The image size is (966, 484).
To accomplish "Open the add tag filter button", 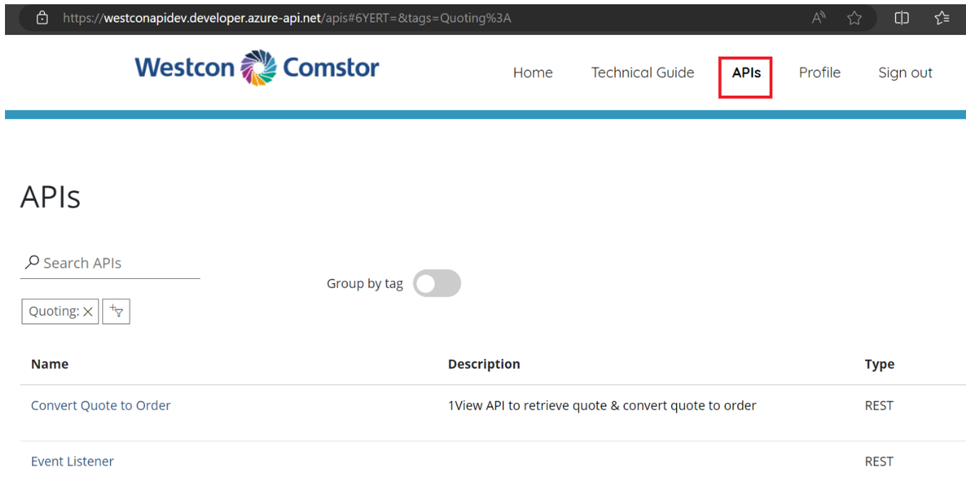I will [116, 312].
